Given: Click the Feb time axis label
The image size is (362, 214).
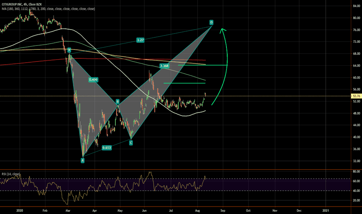Looking at the screenshot, I should pos(45,210).
